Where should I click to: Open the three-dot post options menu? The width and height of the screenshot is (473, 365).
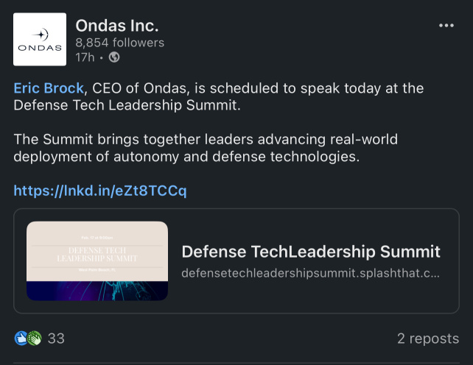[x=446, y=26]
